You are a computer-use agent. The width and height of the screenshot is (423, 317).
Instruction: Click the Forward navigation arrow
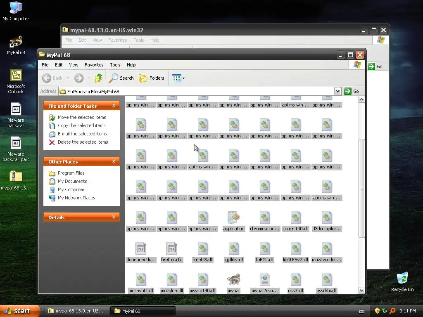tap(79, 78)
